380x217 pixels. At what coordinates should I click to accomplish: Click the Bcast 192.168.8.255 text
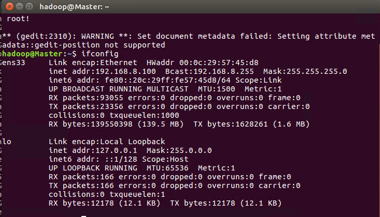[x=209, y=71]
